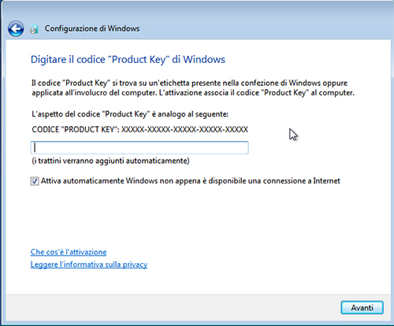394x326 pixels.
Task: Go back with the blue arrow button
Action: coord(16,28)
